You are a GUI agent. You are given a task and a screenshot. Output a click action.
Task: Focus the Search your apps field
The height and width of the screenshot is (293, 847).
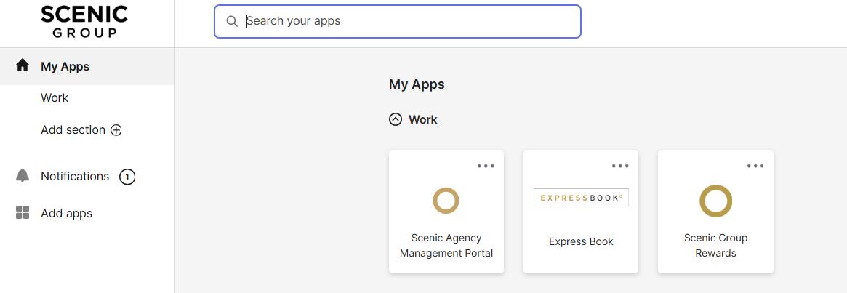click(407, 21)
